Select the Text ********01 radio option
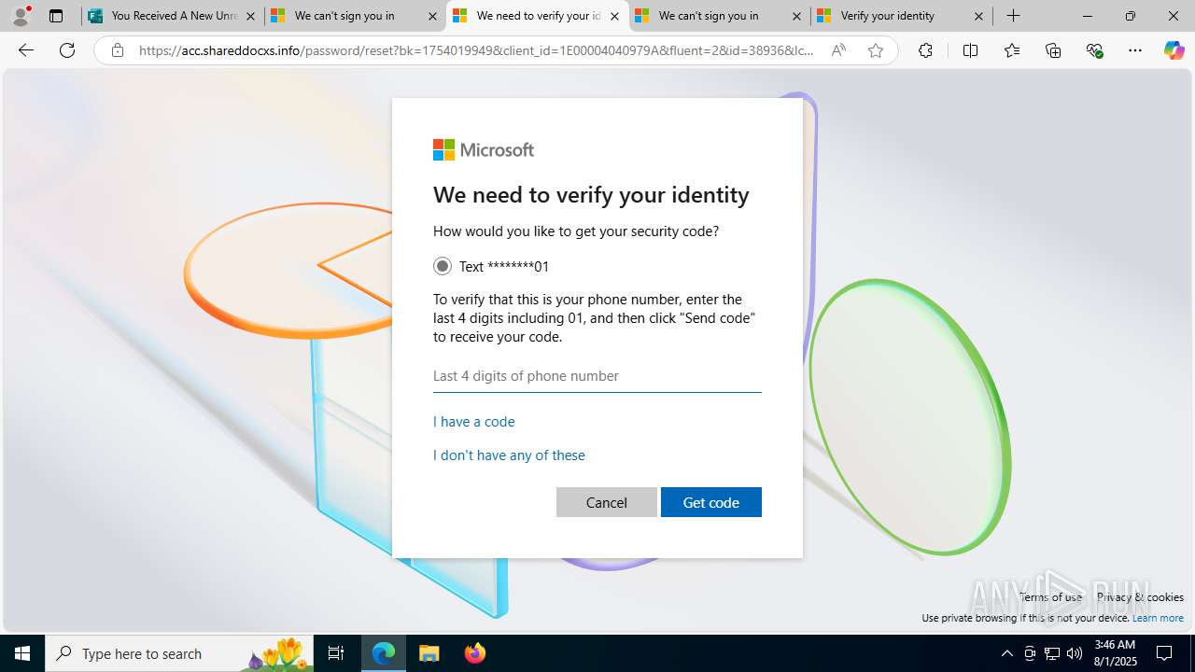1195x672 pixels. tap(443, 266)
